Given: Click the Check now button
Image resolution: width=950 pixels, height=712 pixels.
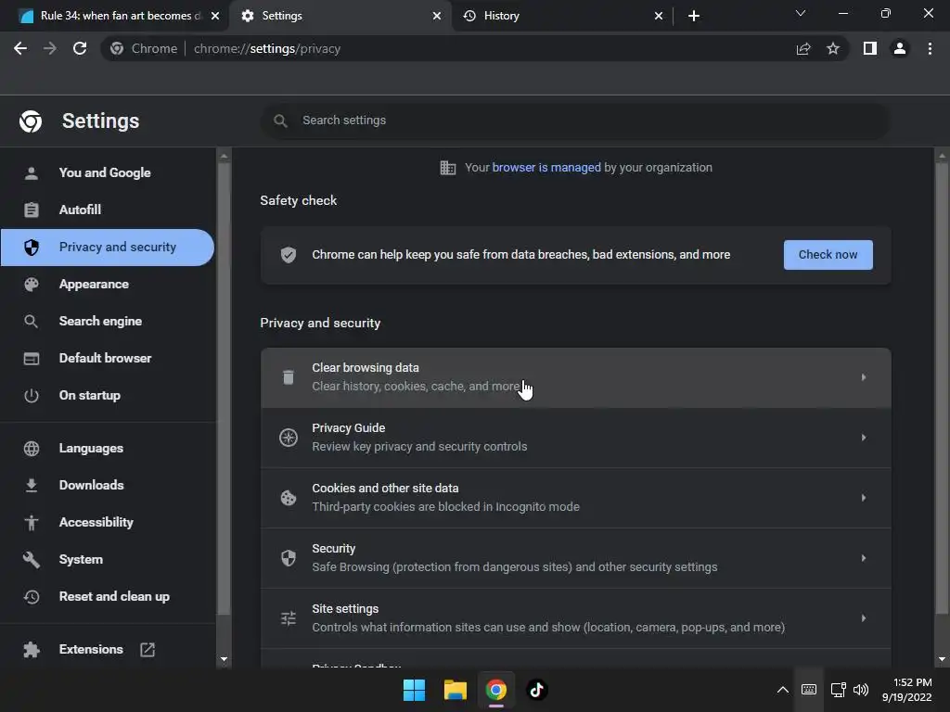Looking at the screenshot, I should pyautogui.click(x=828, y=255).
